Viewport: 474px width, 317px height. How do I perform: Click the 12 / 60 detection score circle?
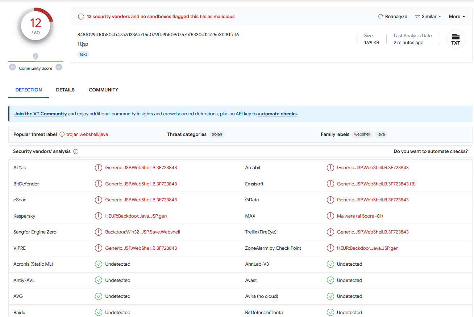(x=36, y=25)
